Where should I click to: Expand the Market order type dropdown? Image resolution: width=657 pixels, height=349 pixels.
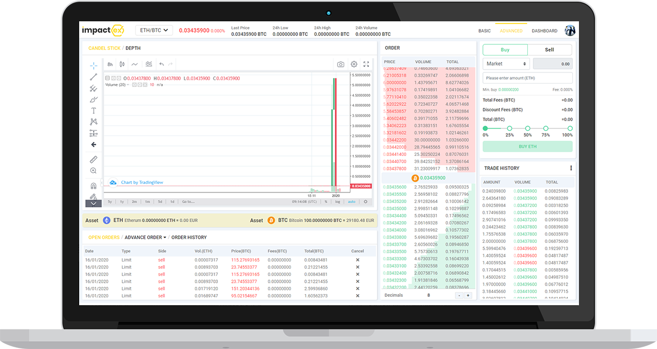(506, 64)
